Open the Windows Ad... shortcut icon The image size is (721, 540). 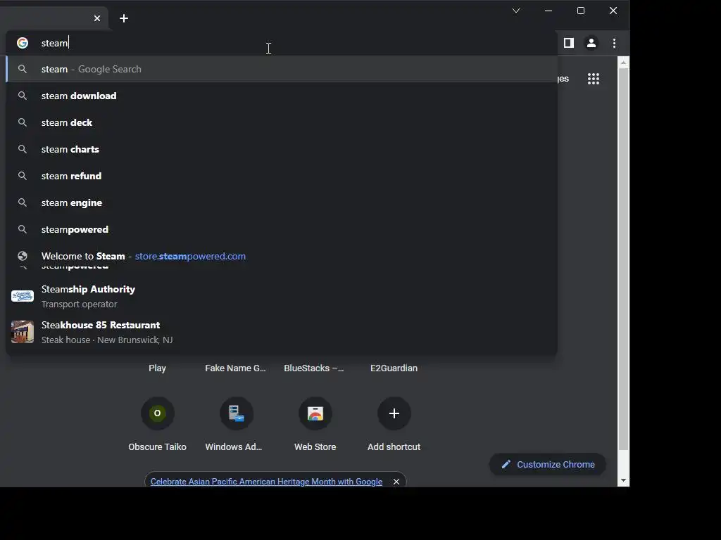click(x=237, y=413)
